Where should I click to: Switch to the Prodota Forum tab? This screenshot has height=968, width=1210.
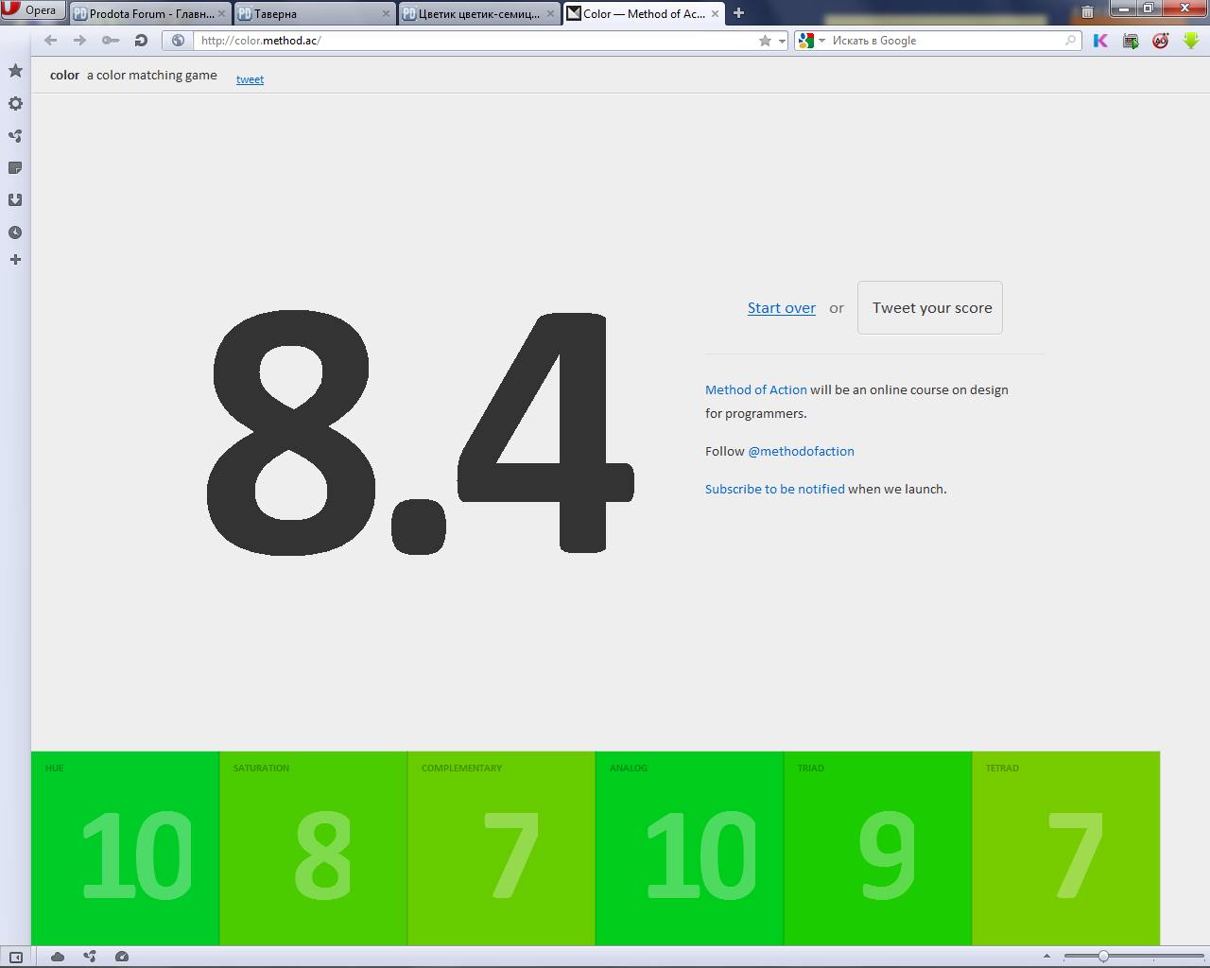[150, 13]
